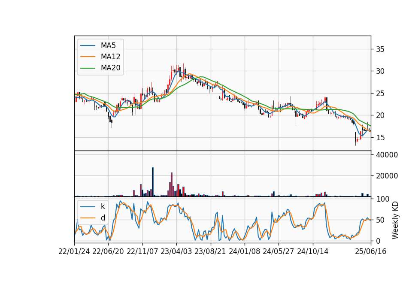The width and height of the screenshot is (412, 296).
Task: Click the MA12 legend label
Action: point(111,57)
